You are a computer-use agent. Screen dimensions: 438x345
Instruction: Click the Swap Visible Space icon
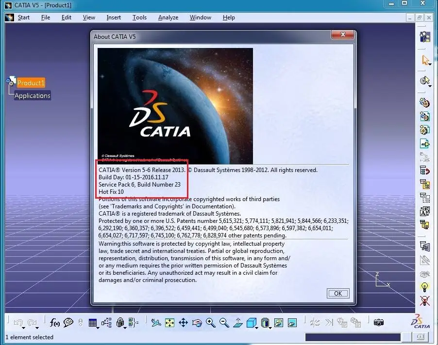pos(292,323)
